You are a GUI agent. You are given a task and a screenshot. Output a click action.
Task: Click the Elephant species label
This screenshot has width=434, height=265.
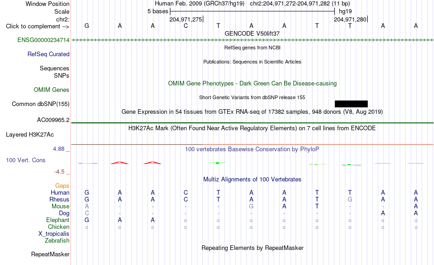(x=58, y=220)
